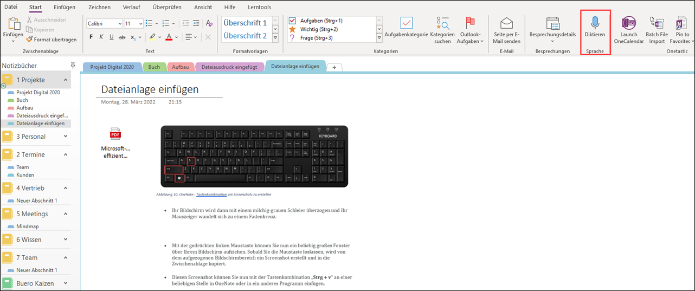Apply bold formatting with F button
This screenshot has width=695, height=291.
coord(91,37)
